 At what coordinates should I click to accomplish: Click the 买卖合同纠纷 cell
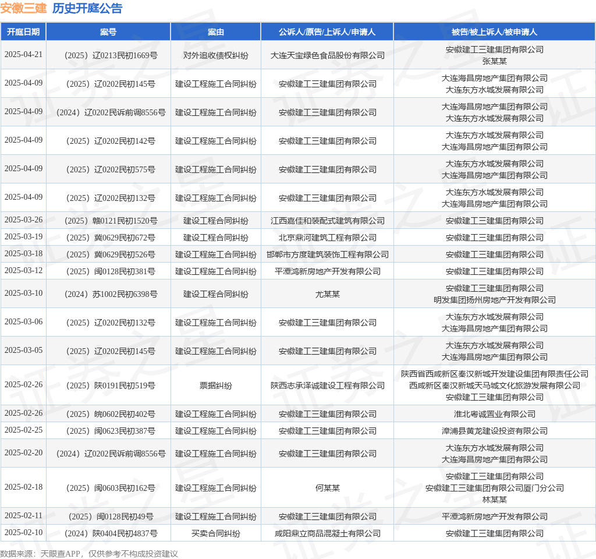tap(215, 533)
